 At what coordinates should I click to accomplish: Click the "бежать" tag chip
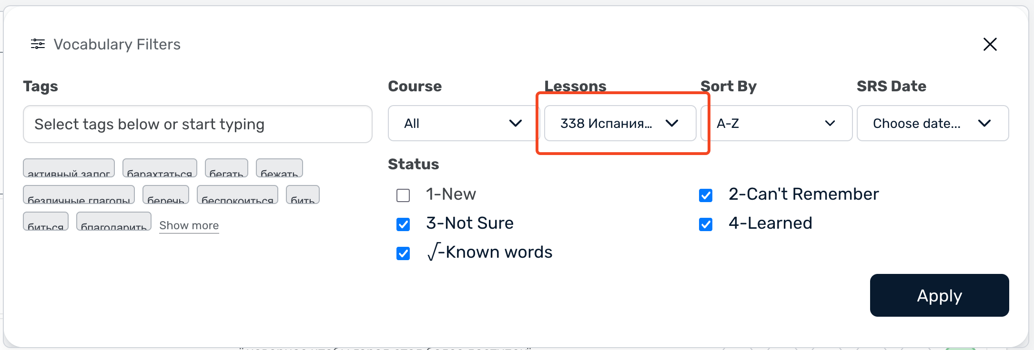tap(279, 169)
